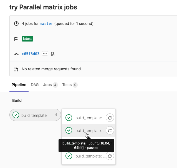This screenshot has width=177, height=168.
Task: Retry the bottom build_template job
Action: coord(110,156)
